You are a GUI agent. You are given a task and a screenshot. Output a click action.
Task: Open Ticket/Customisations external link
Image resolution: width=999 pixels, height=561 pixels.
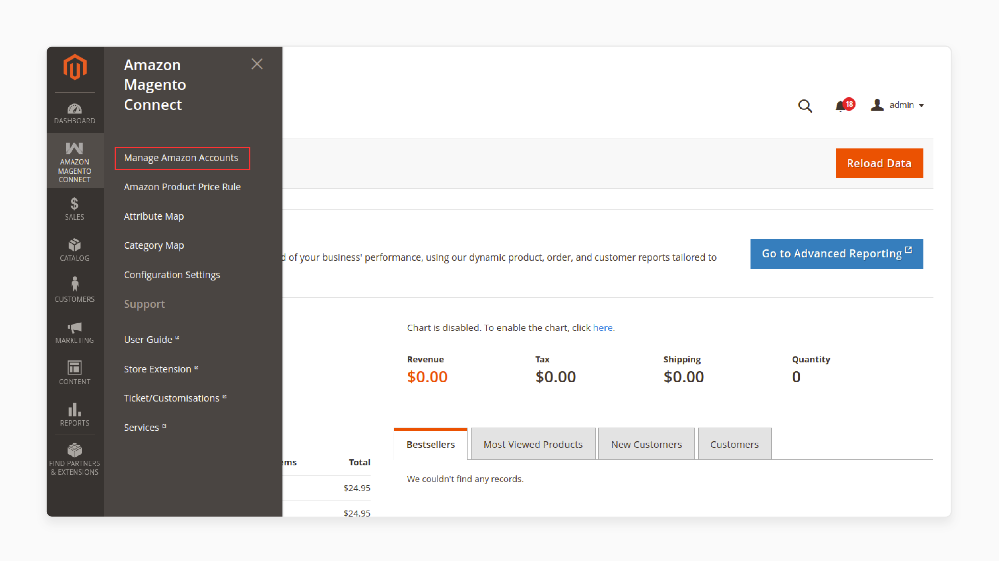[175, 398]
